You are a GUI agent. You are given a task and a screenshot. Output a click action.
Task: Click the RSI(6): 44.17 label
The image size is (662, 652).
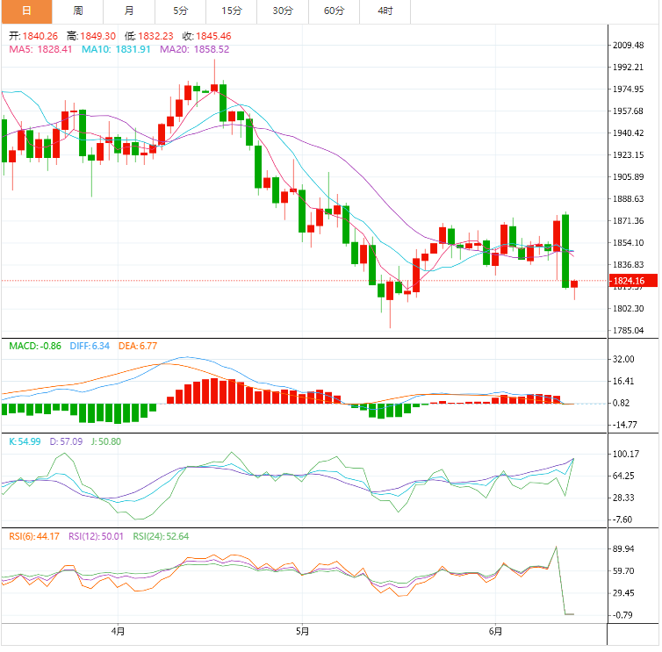pos(34,537)
